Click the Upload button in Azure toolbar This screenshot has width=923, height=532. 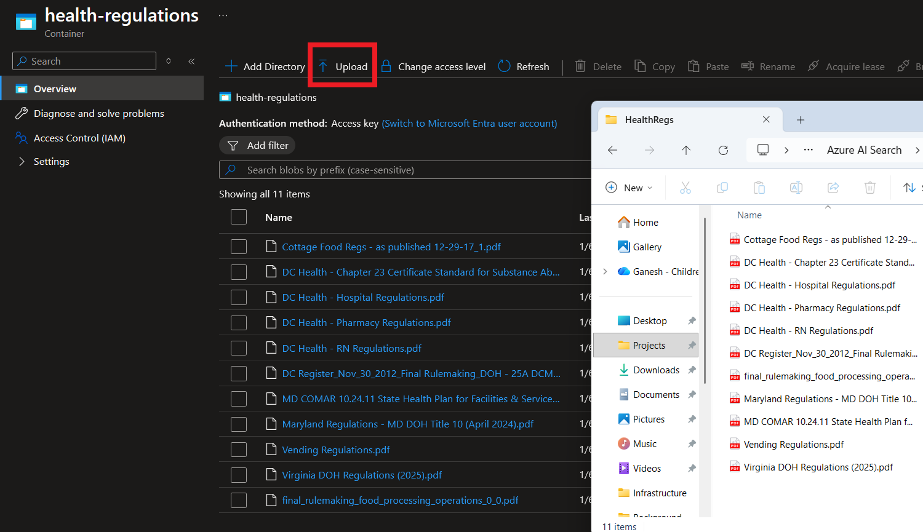[343, 66]
